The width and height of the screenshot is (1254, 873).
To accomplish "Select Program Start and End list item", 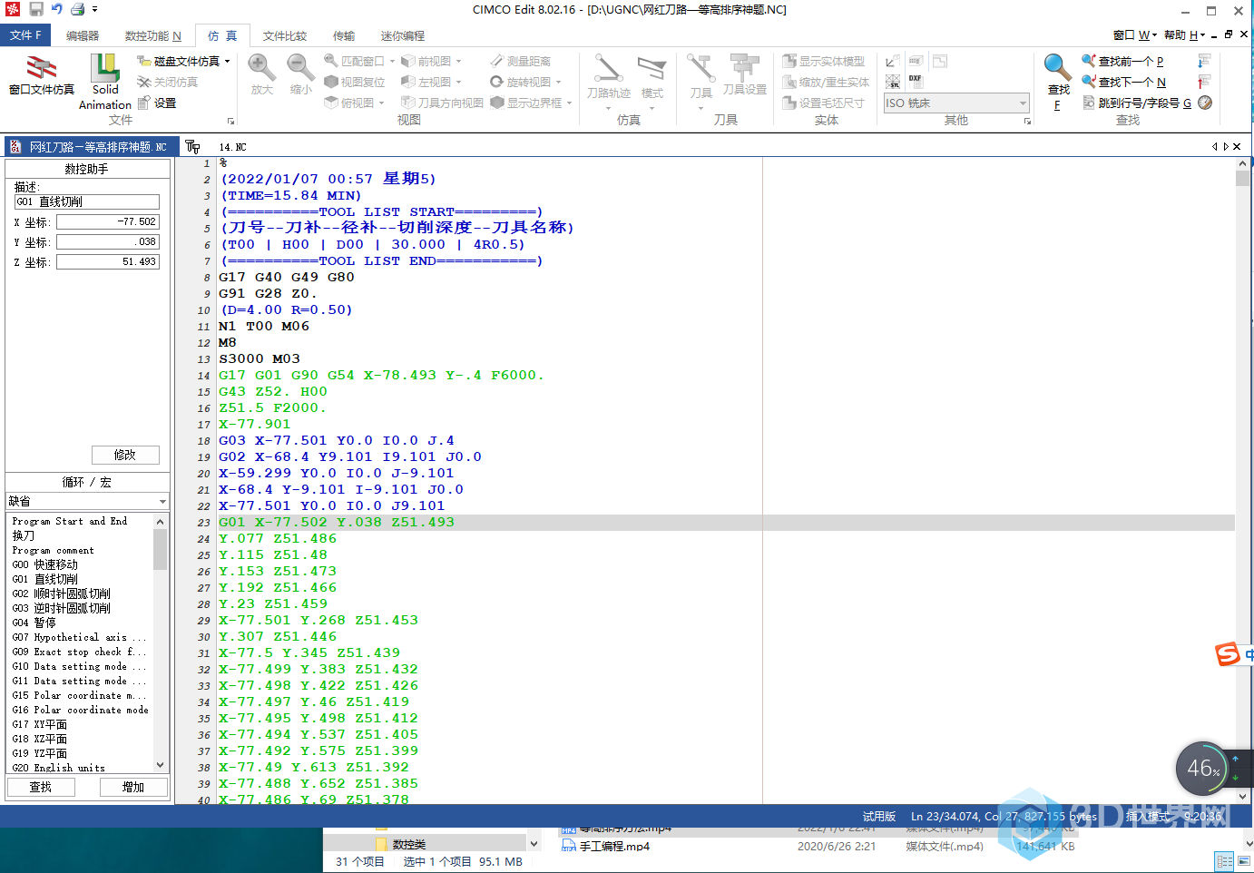I will pyautogui.click(x=70, y=521).
